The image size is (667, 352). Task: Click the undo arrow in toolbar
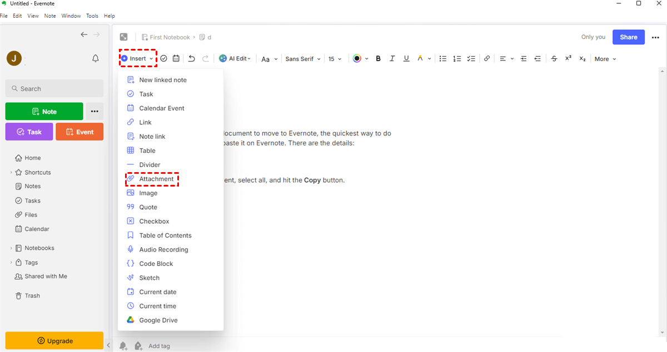(x=192, y=58)
